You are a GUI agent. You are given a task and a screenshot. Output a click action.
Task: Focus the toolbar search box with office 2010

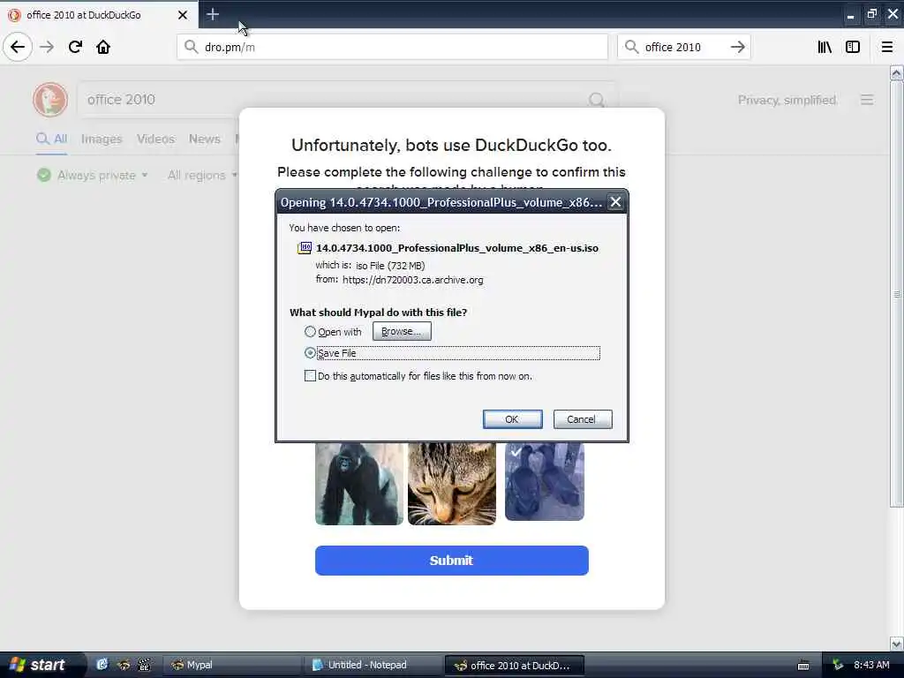coord(683,48)
